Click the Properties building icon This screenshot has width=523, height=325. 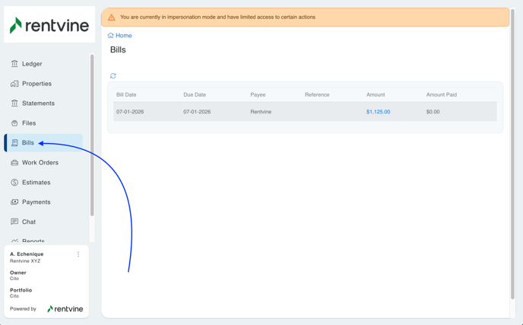(x=14, y=84)
